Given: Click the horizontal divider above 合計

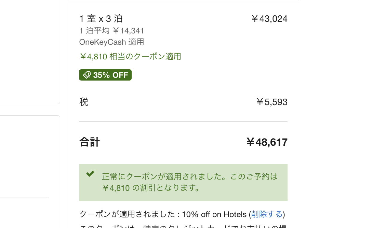Looking at the screenshot, I should (x=183, y=121).
